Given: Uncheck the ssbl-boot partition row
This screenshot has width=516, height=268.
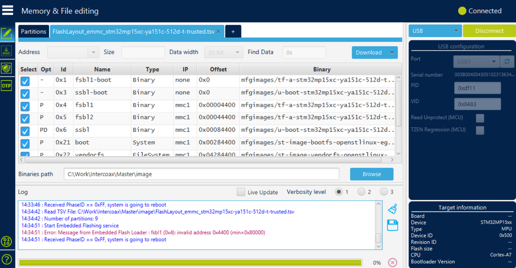Looking at the screenshot, I should (25, 94).
